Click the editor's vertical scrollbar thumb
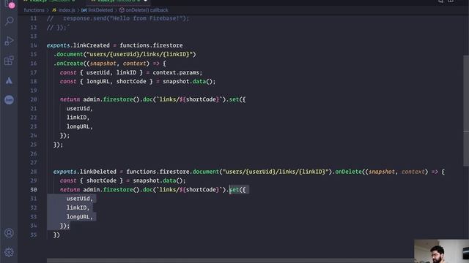Image resolution: width=469 pixels, height=263 pixels. pos(466,110)
